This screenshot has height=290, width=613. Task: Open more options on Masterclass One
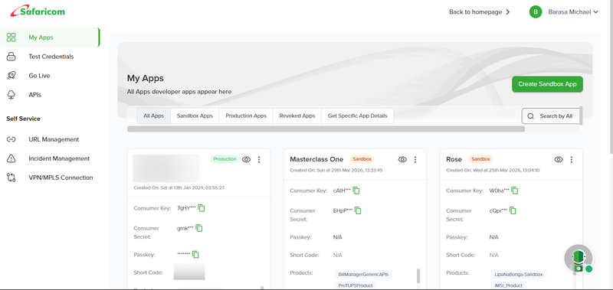tap(415, 159)
